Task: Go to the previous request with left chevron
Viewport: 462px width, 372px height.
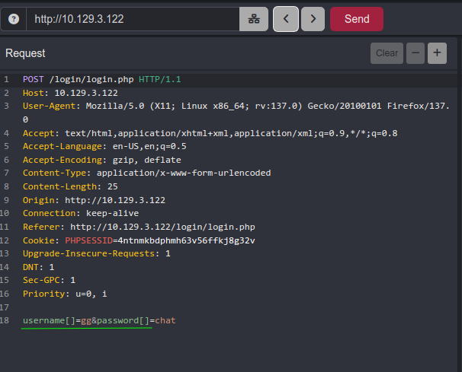Action: (x=286, y=19)
